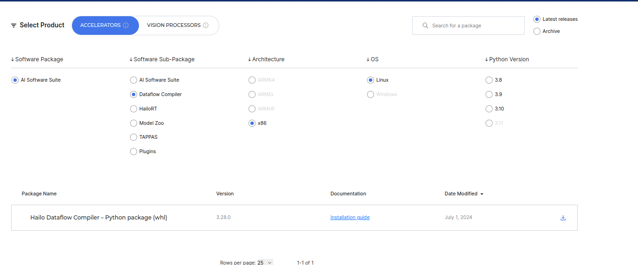The image size is (638, 265).
Task: Click the filter icon next to Select Product
Action: (x=14, y=26)
